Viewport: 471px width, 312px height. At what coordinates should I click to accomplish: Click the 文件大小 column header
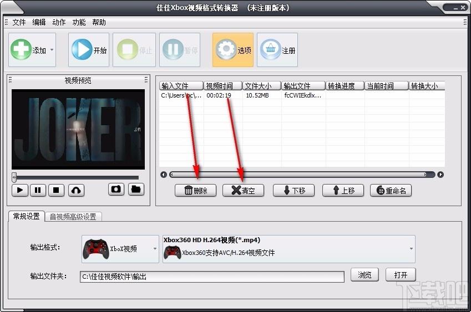click(262, 86)
